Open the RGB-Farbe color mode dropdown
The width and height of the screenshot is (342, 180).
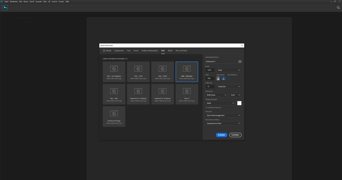click(x=216, y=95)
